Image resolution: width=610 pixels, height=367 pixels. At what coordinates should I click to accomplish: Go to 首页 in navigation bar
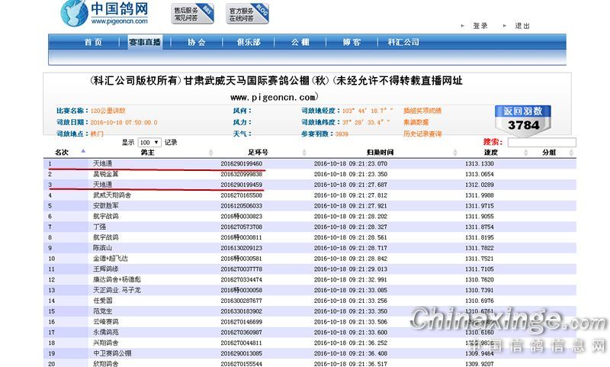[x=93, y=42]
